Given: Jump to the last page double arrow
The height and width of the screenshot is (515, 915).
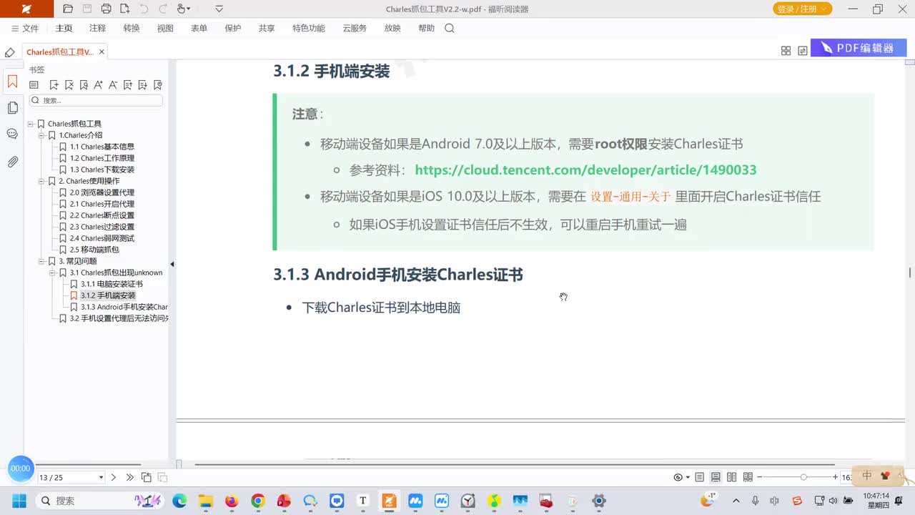Looking at the screenshot, I should pyautogui.click(x=129, y=477).
